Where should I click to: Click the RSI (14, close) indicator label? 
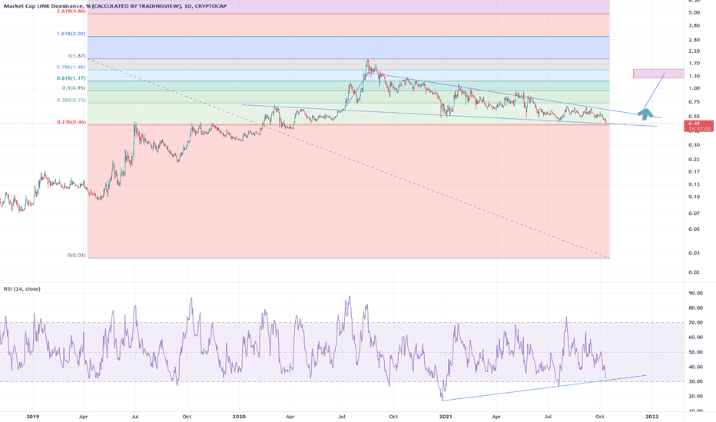click(x=22, y=288)
